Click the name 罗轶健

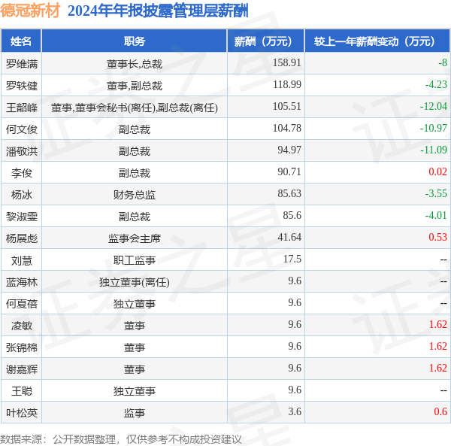point(22,86)
